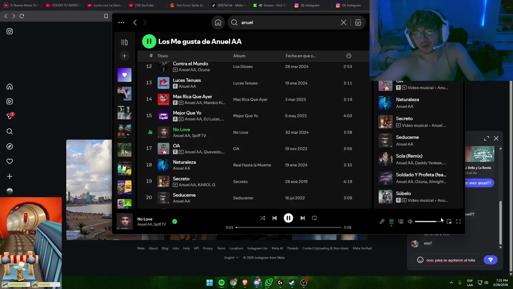Sort tracks by the duration clock icon
This screenshot has width=513, height=289.
click(x=349, y=56)
